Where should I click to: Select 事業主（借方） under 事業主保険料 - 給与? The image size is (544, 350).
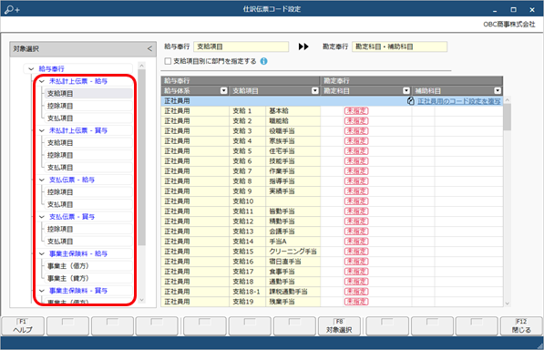point(88,266)
